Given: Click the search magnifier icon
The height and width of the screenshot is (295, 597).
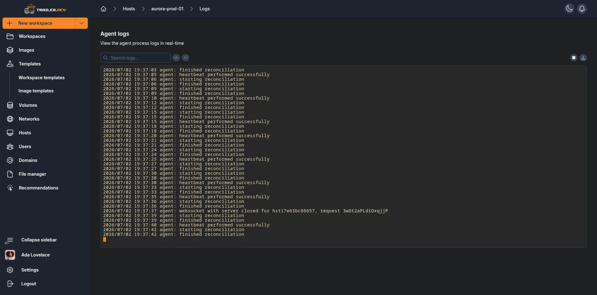Looking at the screenshot, I should pos(105,58).
